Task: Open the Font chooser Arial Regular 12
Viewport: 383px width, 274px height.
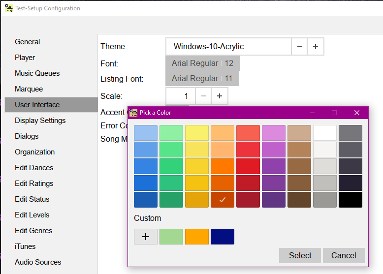Action: pyautogui.click(x=202, y=63)
